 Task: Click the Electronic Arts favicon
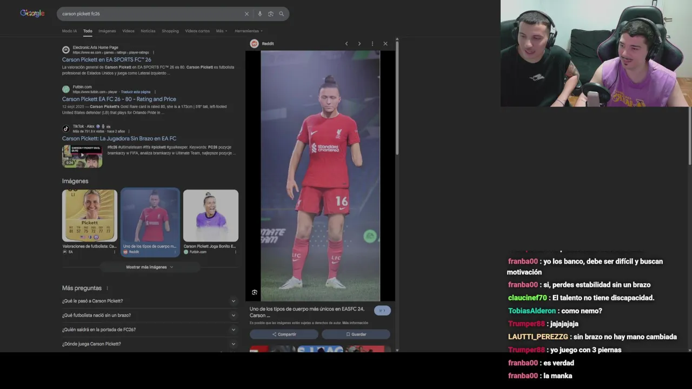66,50
